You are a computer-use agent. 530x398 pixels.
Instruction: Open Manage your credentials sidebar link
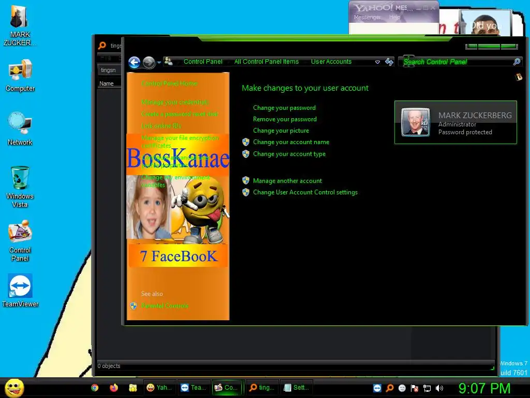click(175, 102)
